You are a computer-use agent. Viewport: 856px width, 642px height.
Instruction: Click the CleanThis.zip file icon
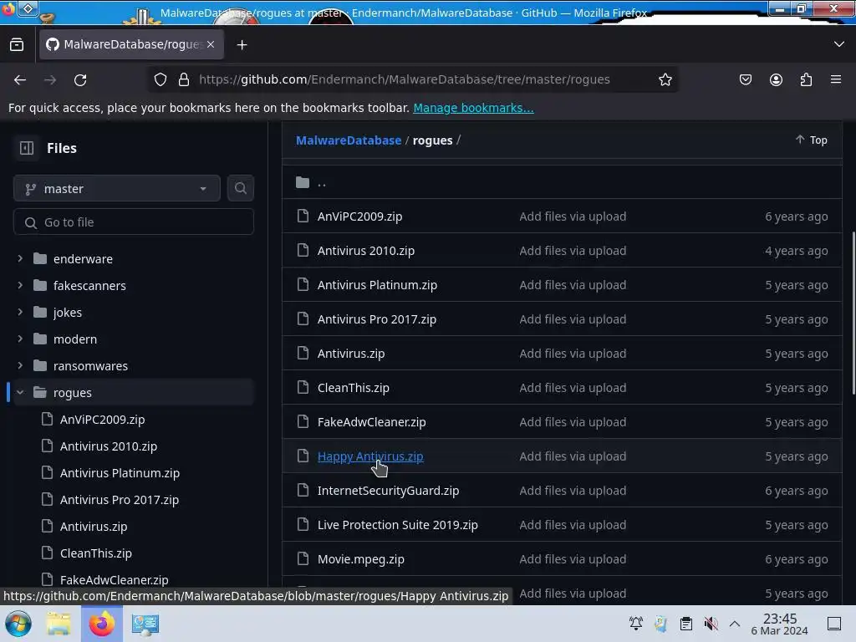(x=303, y=387)
